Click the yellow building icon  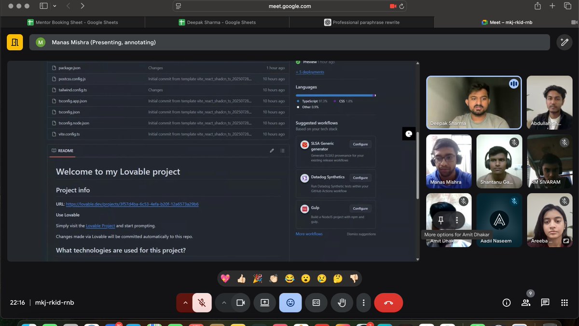coord(15,42)
